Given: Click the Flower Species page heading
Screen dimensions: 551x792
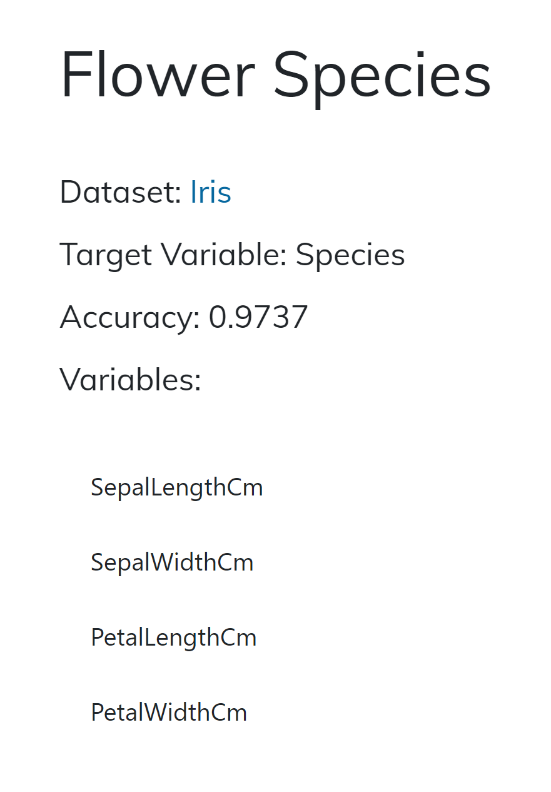Looking at the screenshot, I should (x=275, y=74).
